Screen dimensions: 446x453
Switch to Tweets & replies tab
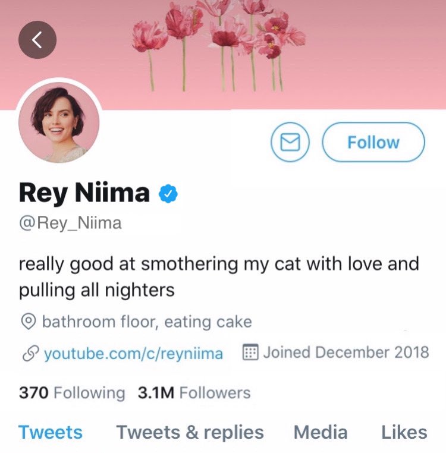pos(190,432)
